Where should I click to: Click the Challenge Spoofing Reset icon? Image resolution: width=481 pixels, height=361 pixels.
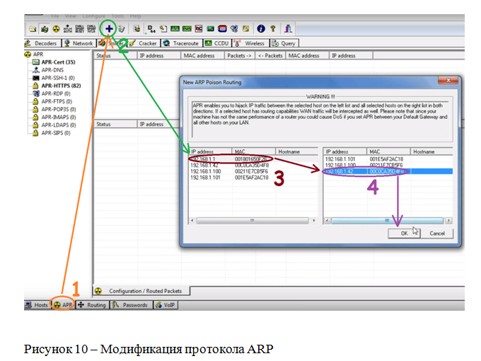pyautogui.click(x=79, y=29)
